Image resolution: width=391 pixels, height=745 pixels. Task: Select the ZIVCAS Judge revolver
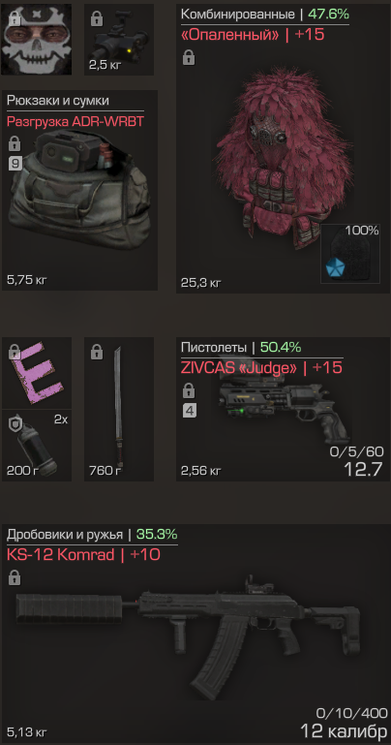click(x=285, y=409)
